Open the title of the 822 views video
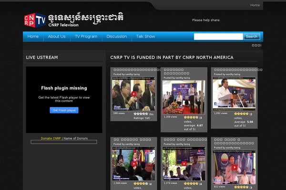The height and width of the screenshot is (190, 286). coord(234,142)
